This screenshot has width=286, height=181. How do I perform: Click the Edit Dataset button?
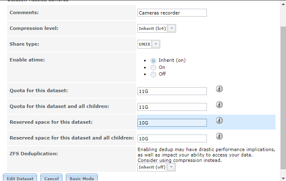[20, 178]
